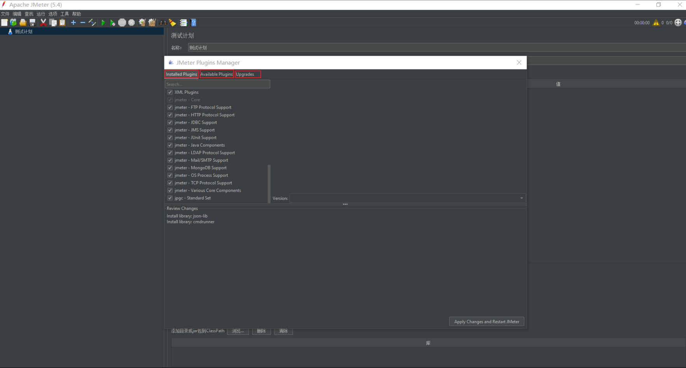686x368 pixels.
Task: Open the Function Helper dialog icon
Action: [x=183, y=22]
